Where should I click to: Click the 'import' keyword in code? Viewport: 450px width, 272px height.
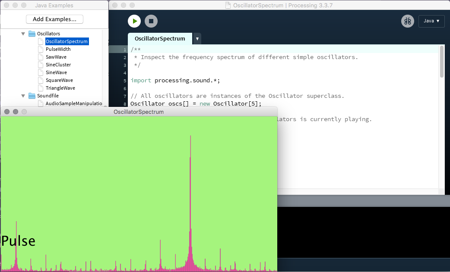pos(141,81)
